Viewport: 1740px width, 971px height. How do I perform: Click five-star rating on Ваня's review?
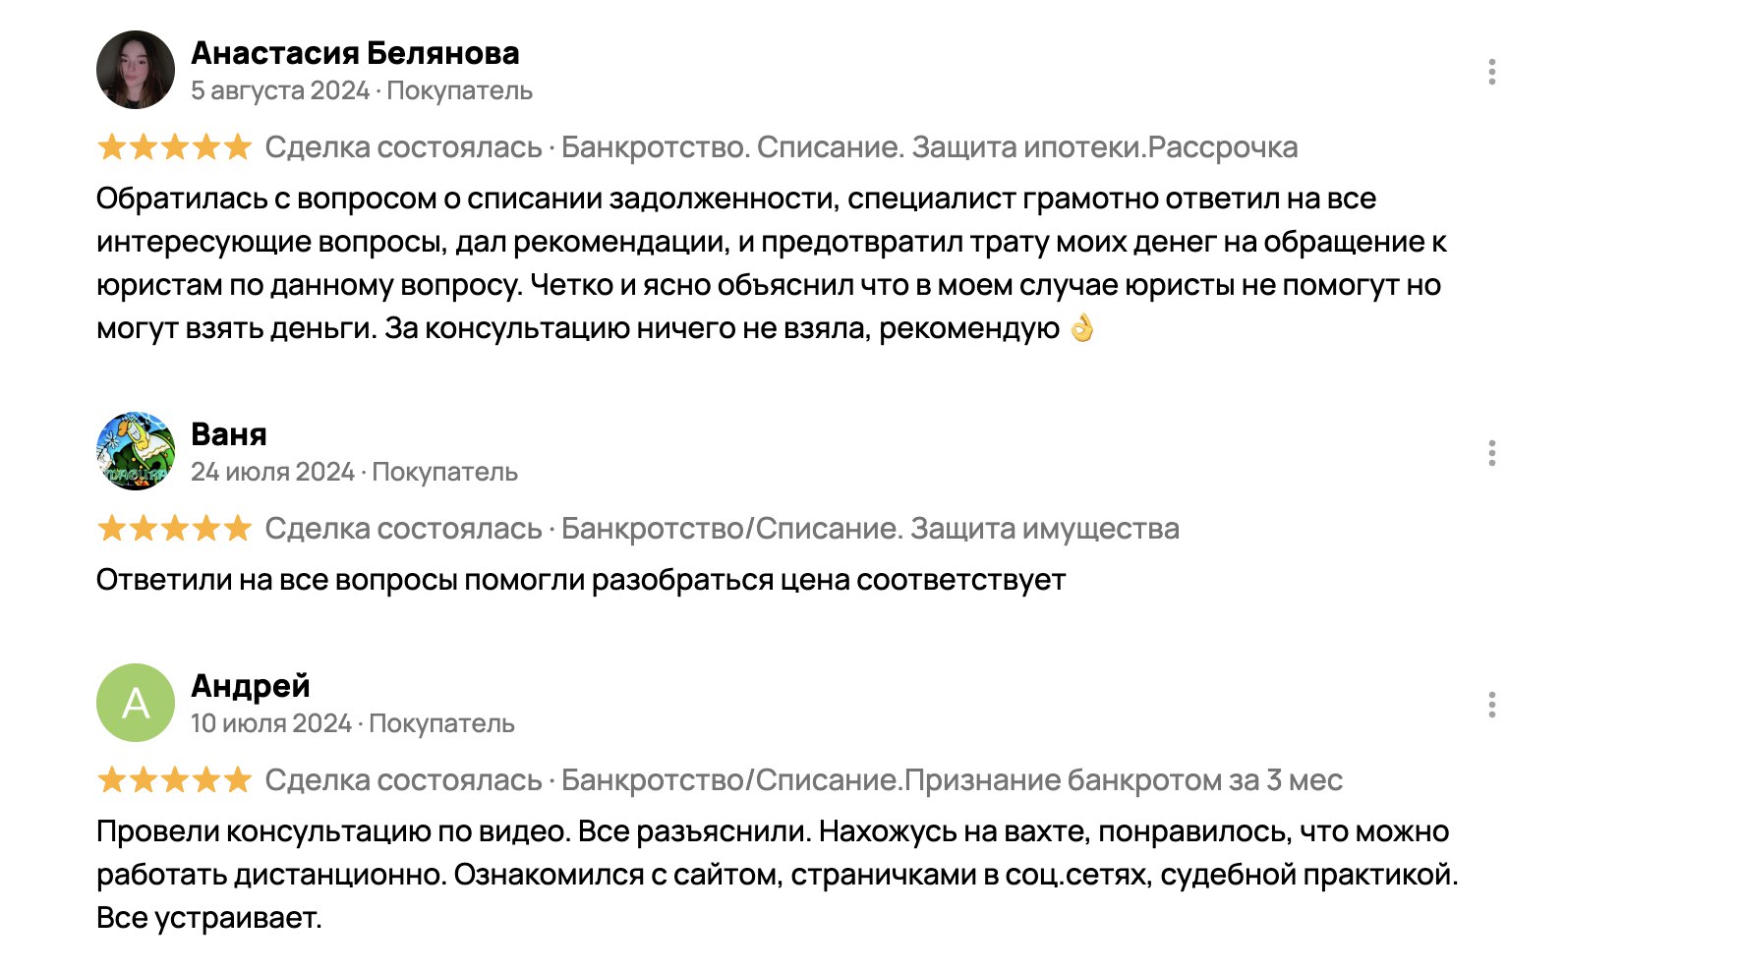pos(175,529)
